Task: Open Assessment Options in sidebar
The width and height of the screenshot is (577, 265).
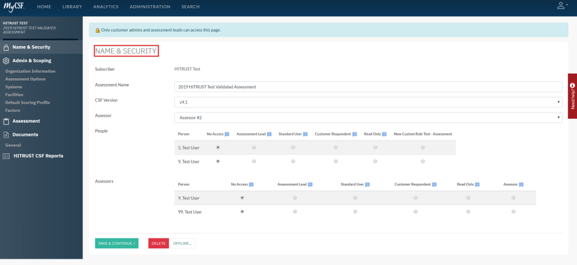Action: (x=26, y=79)
